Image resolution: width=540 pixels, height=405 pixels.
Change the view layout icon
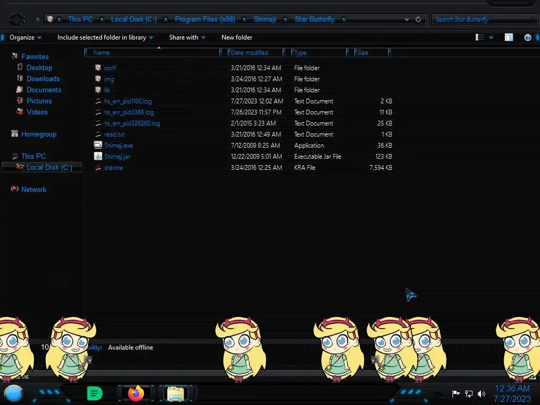(x=479, y=37)
